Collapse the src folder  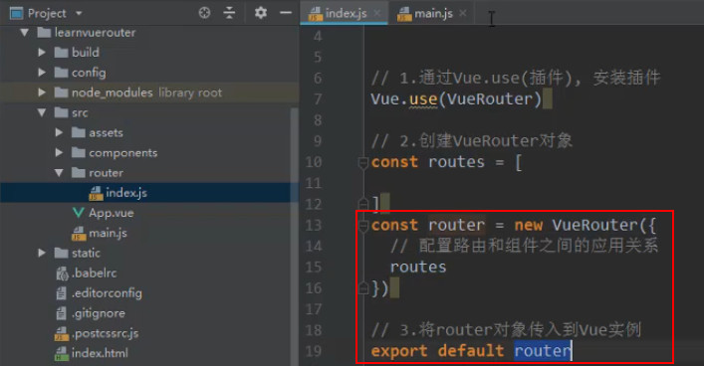click(42, 113)
